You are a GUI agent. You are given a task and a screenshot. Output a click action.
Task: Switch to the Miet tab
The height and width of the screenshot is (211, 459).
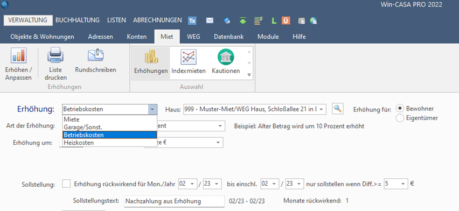coord(167,37)
